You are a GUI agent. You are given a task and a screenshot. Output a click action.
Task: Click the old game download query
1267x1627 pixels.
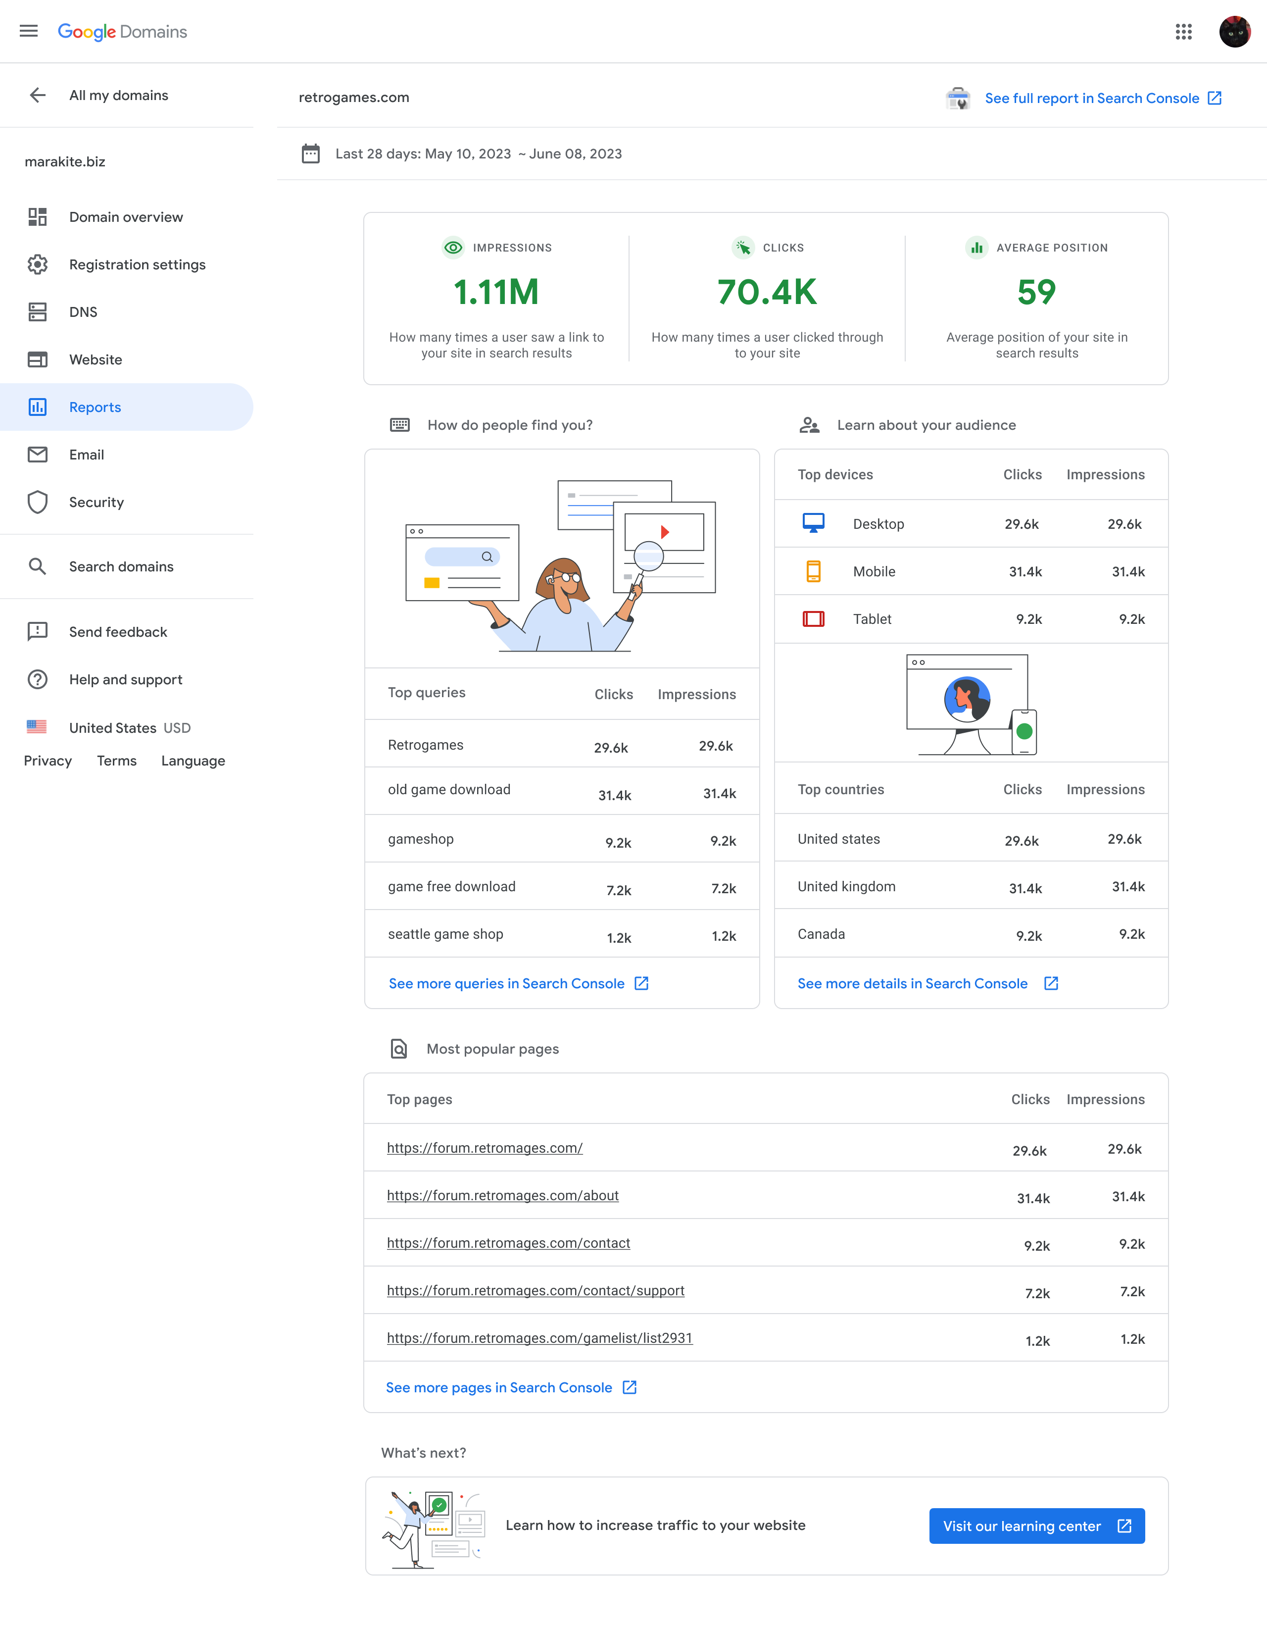(x=449, y=790)
